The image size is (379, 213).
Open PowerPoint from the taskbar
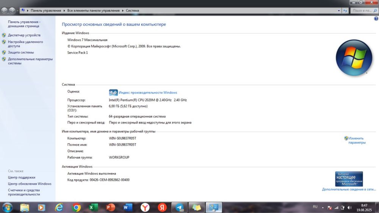coord(111,207)
